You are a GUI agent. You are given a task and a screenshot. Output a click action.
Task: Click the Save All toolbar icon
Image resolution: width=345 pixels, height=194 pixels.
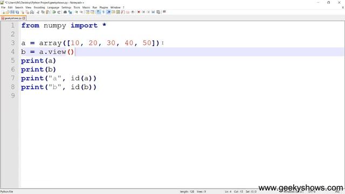pyautogui.click(x=17, y=12)
